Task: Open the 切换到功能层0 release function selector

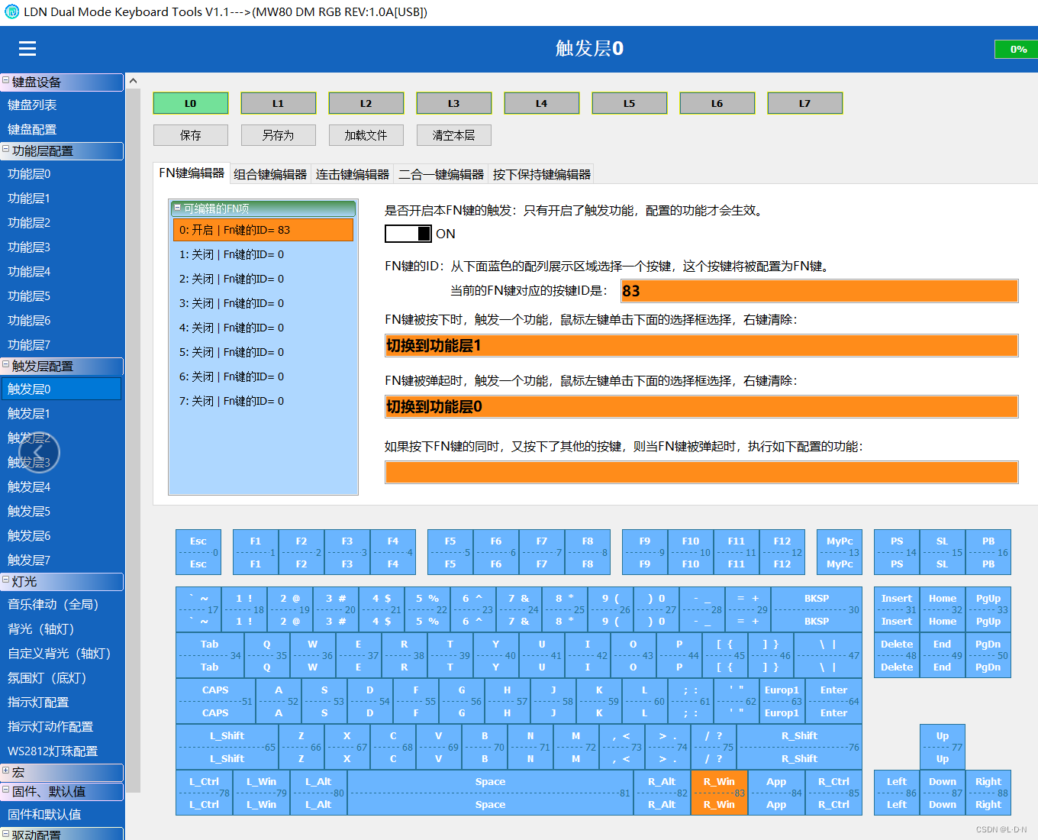Action: point(701,406)
